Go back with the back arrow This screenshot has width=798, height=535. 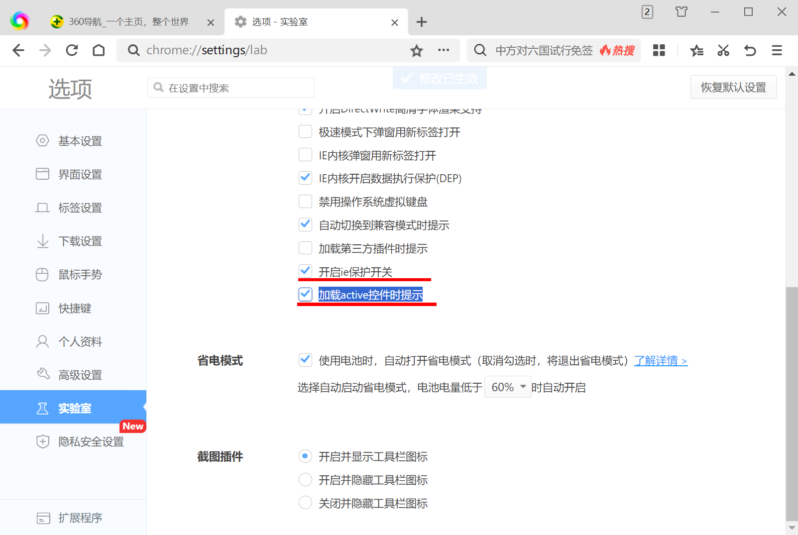coord(18,50)
